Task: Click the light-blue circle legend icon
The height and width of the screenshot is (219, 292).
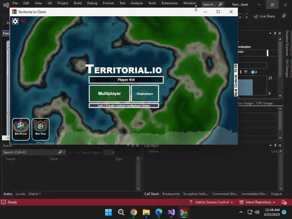Action: pyautogui.click(x=253, y=72)
